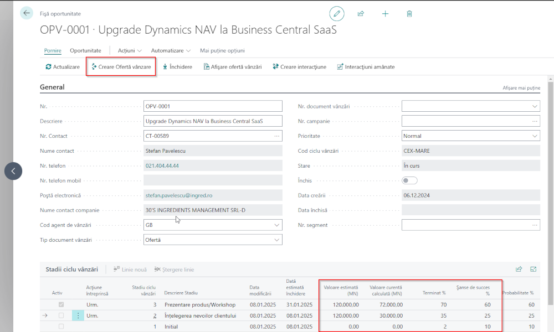This screenshot has width=554, height=332.
Task: Open Nr. Contact lookup ellipsis
Action: point(276,136)
